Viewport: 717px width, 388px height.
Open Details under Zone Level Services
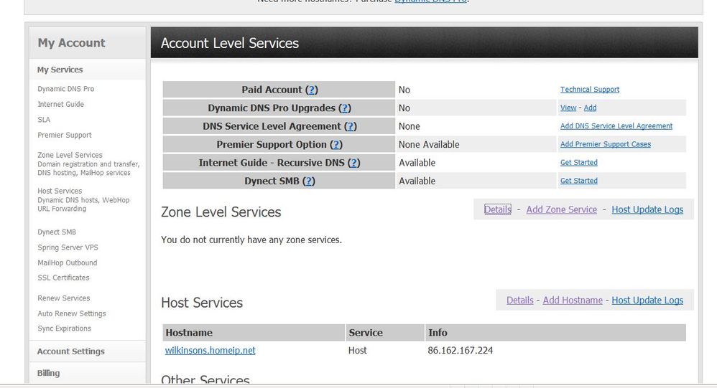tap(497, 209)
